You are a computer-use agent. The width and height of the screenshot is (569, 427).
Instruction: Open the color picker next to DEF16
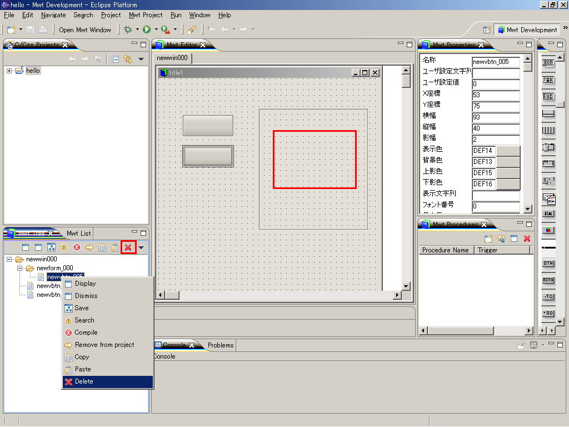pyautogui.click(x=508, y=184)
